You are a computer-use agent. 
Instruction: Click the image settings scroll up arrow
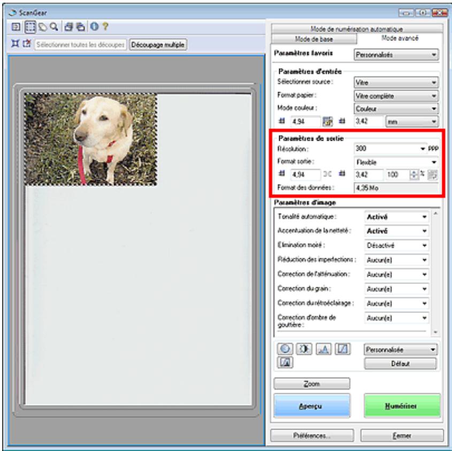coord(435,213)
